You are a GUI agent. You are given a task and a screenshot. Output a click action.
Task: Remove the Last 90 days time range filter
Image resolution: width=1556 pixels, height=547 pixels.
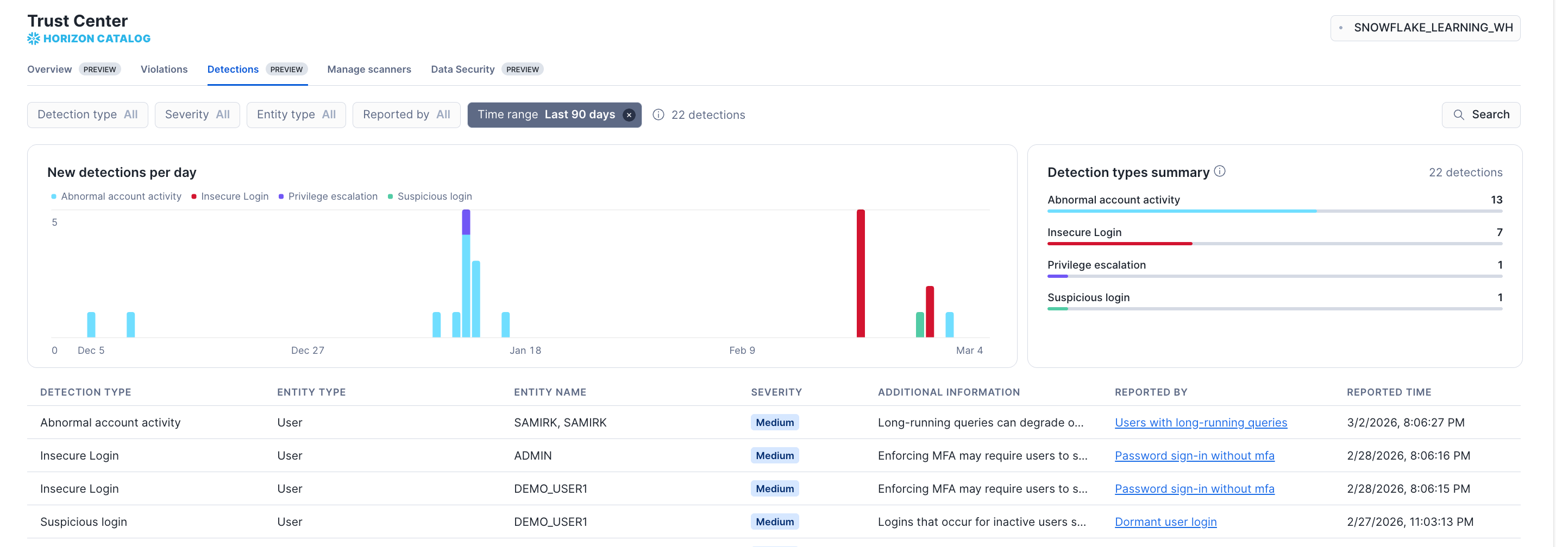[x=629, y=115]
